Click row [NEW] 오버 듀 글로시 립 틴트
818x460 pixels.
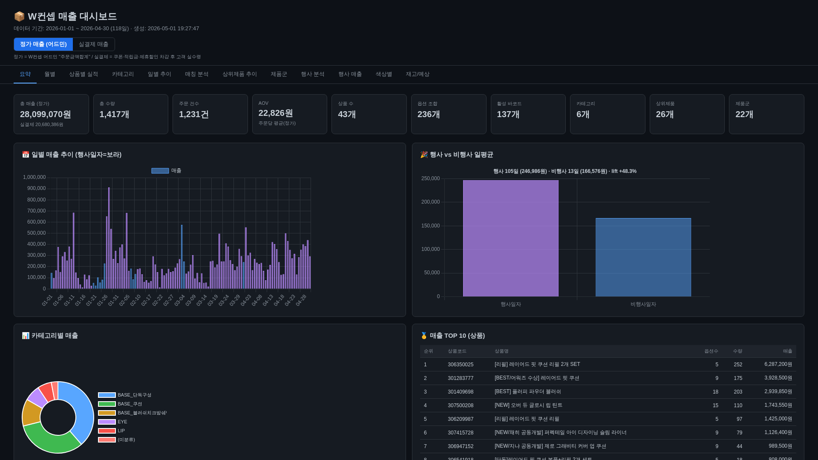coord(608,405)
